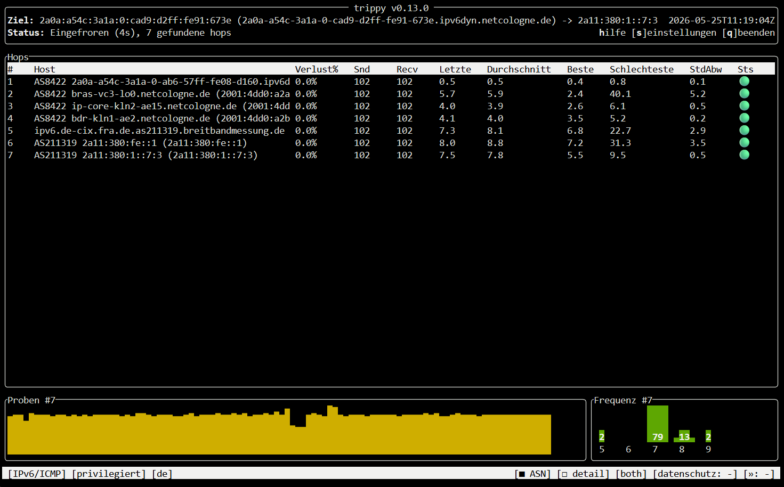Click the frequency bar above axis label 9

(708, 436)
